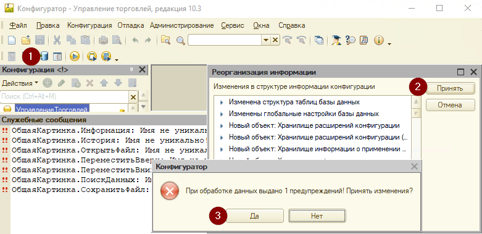Open the Справка menu

point(292,25)
